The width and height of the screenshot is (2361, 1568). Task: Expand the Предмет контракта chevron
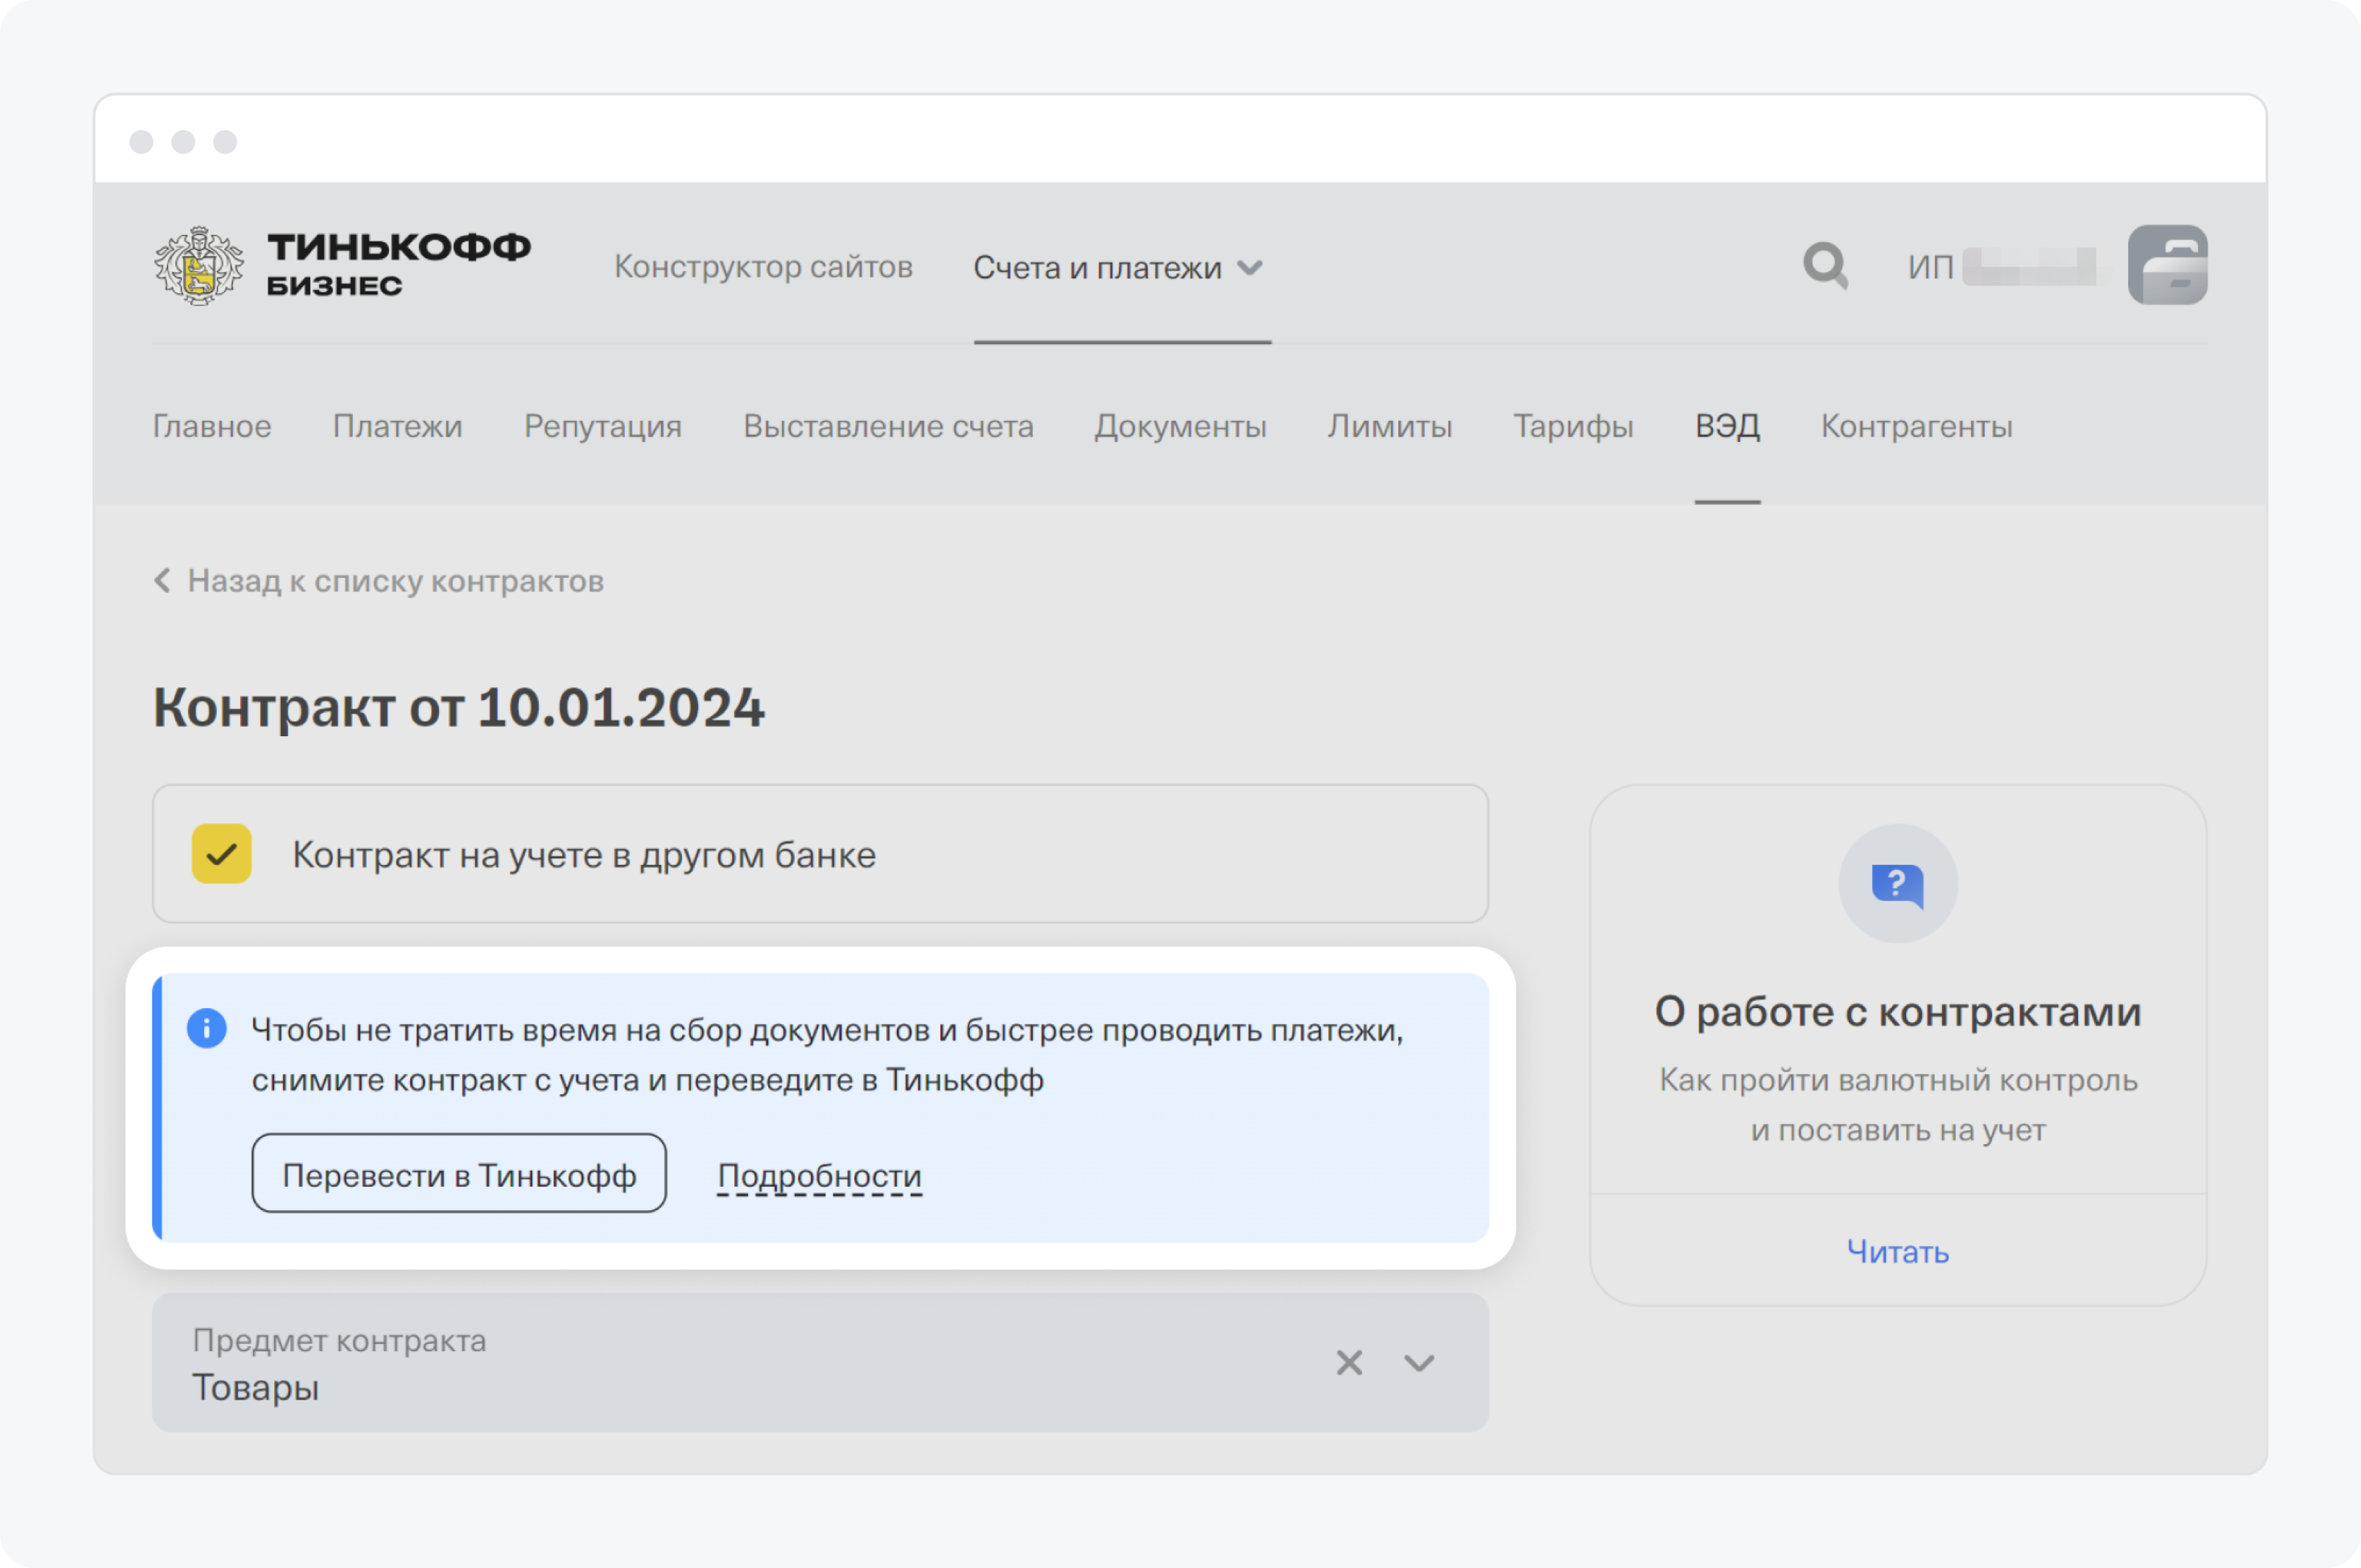(1419, 1362)
